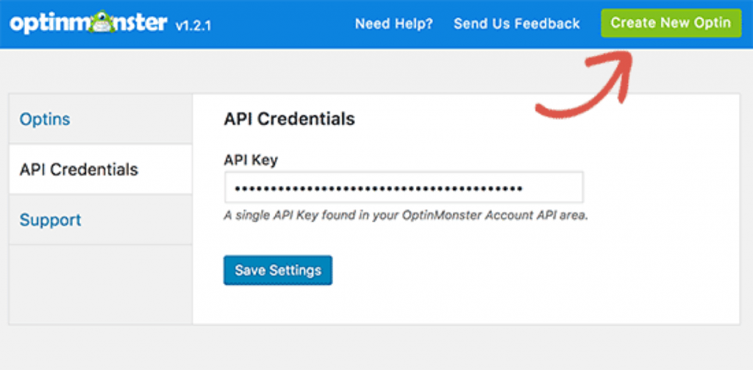Click the OptinMonster logo text

[89, 23]
